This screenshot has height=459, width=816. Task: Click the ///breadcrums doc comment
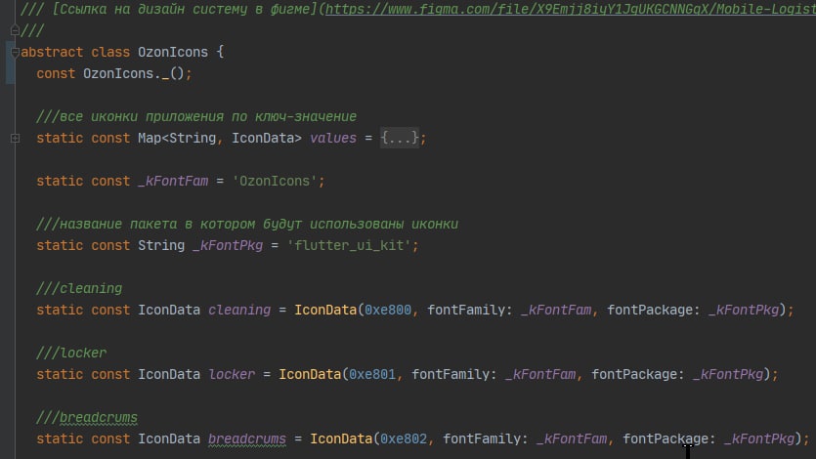(x=87, y=417)
